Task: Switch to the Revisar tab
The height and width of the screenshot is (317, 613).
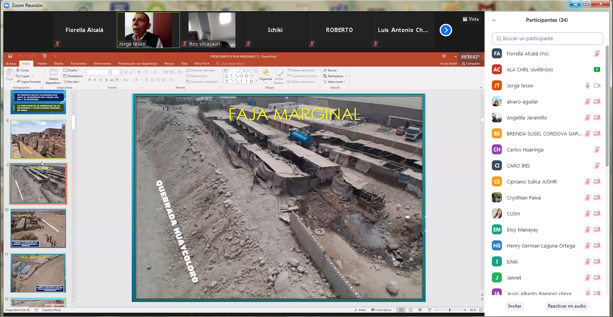Action: [169, 64]
